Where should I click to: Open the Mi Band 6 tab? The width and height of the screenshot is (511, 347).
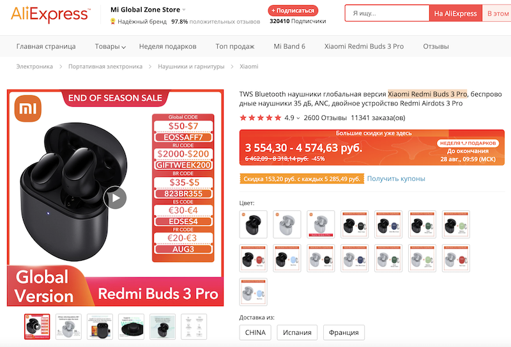(x=289, y=46)
